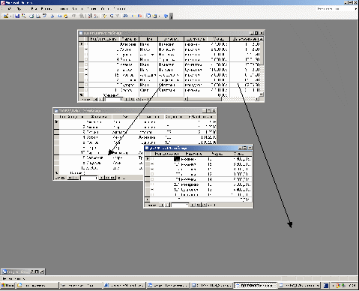Click the Save icon in the toolbar

[17, 16]
